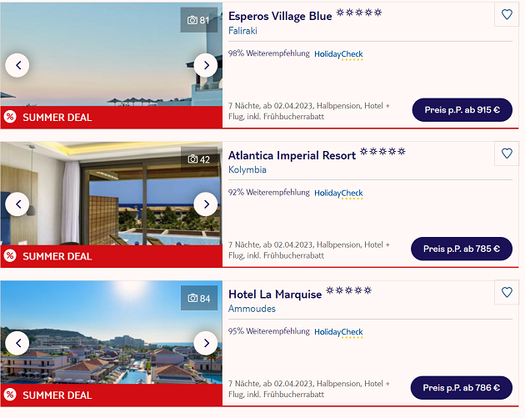Show previous photo of Atlantica Imperial Resort
525x418 pixels.
[17, 204]
